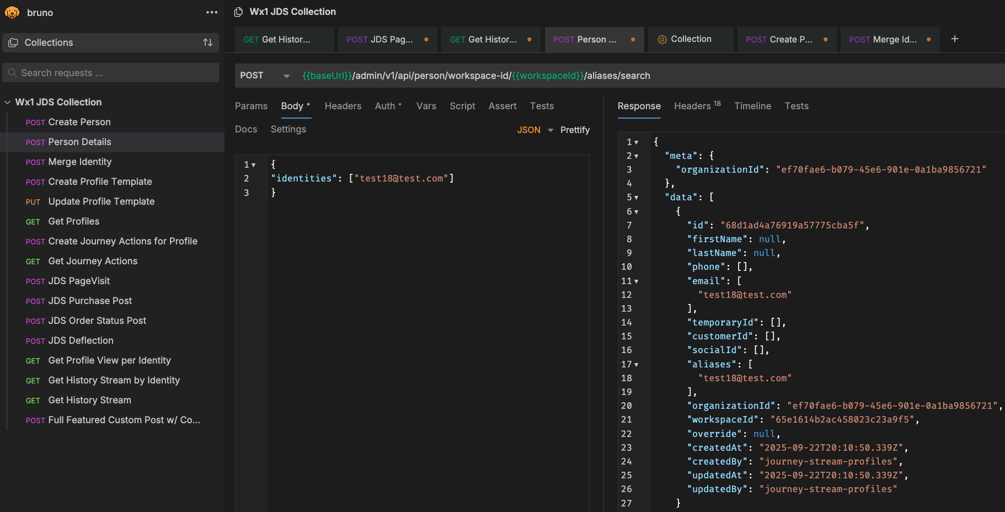Open Get History Stream by Identity request

click(112, 380)
